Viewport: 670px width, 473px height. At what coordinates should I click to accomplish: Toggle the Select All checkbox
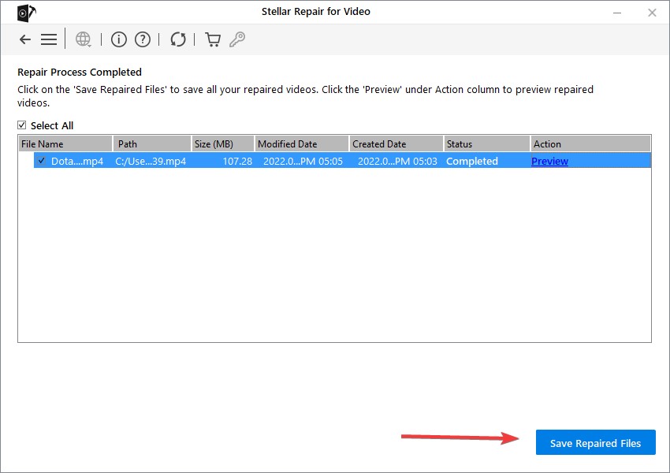(x=22, y=125)
